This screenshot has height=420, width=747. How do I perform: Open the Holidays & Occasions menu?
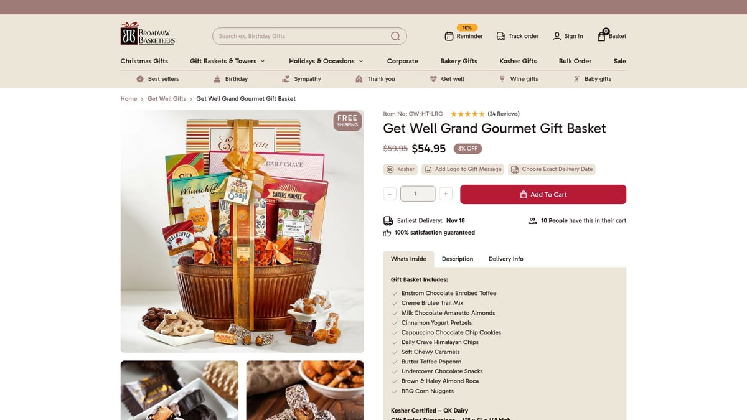[326, 61]
